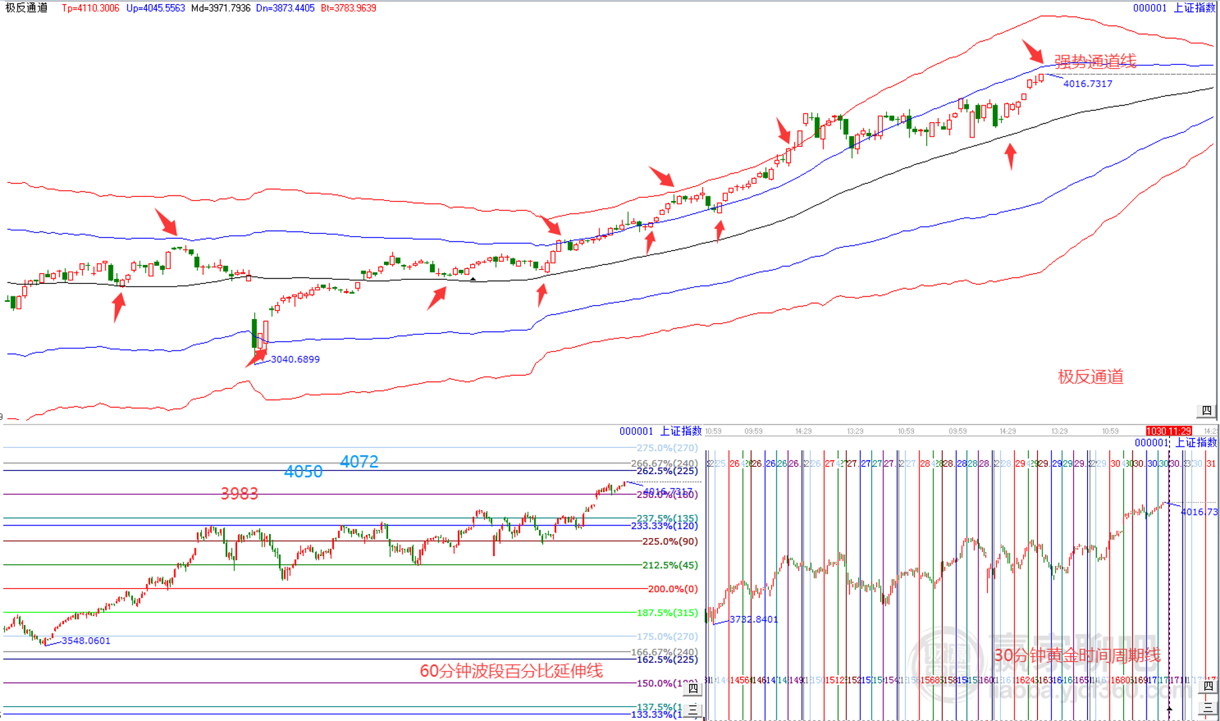Click the 275.0%(270) extension level label
Screen dimensions: 1220x721
667,448
